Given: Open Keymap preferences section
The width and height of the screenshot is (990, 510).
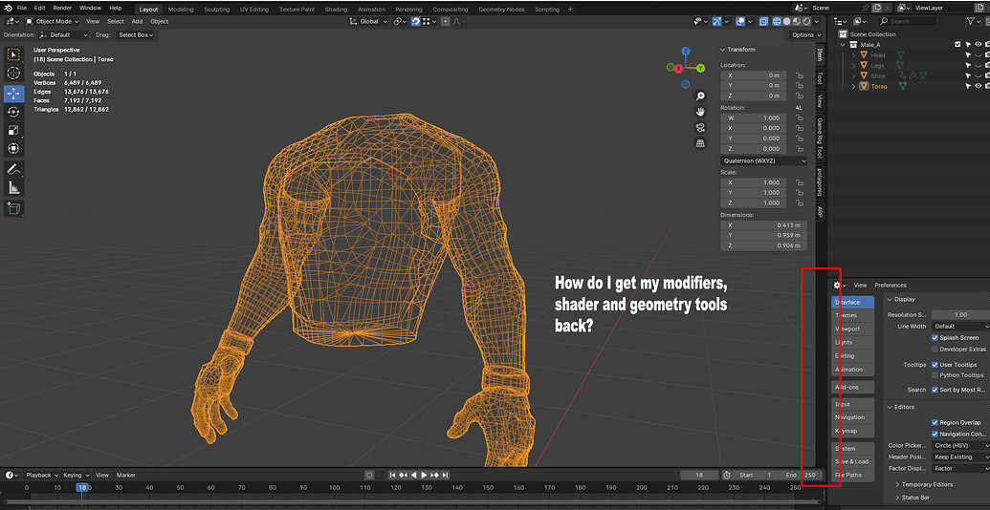Looking at the screenshot, I should tap(852, 431).
